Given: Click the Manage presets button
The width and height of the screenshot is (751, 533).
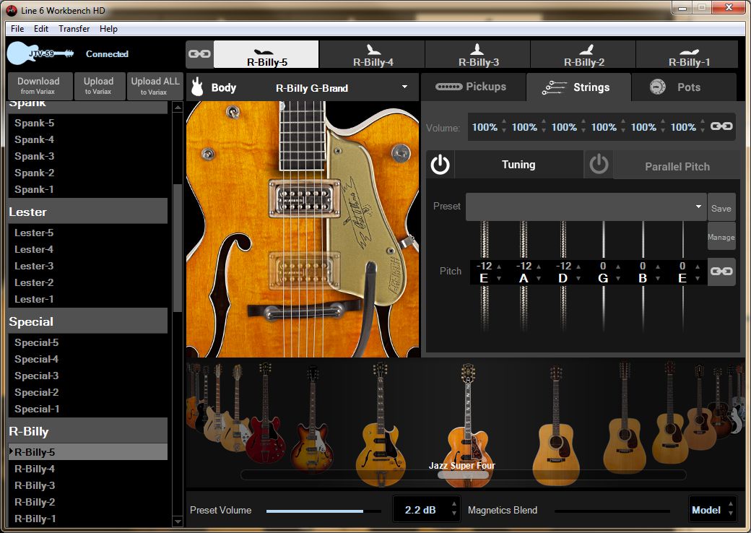Looking at the screenshot, I should coord(721,237).
